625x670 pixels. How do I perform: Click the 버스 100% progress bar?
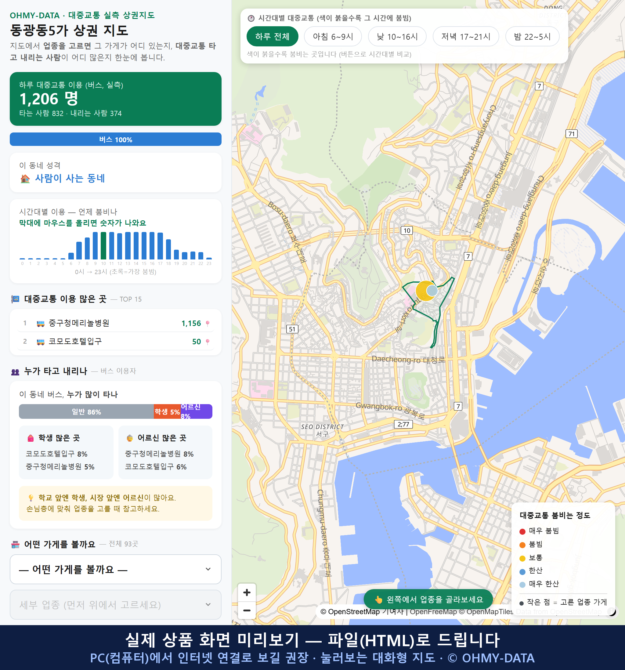116,139
